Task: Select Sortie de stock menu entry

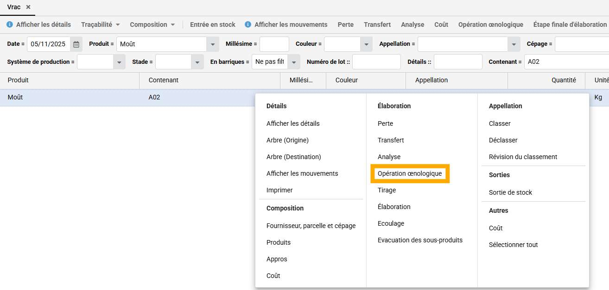Action: coord(510,192)
